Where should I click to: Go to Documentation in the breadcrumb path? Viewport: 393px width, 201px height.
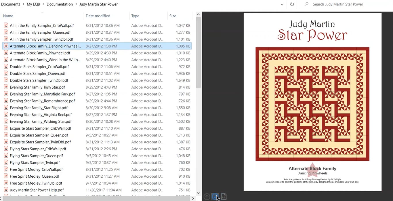tap(60, 4)
